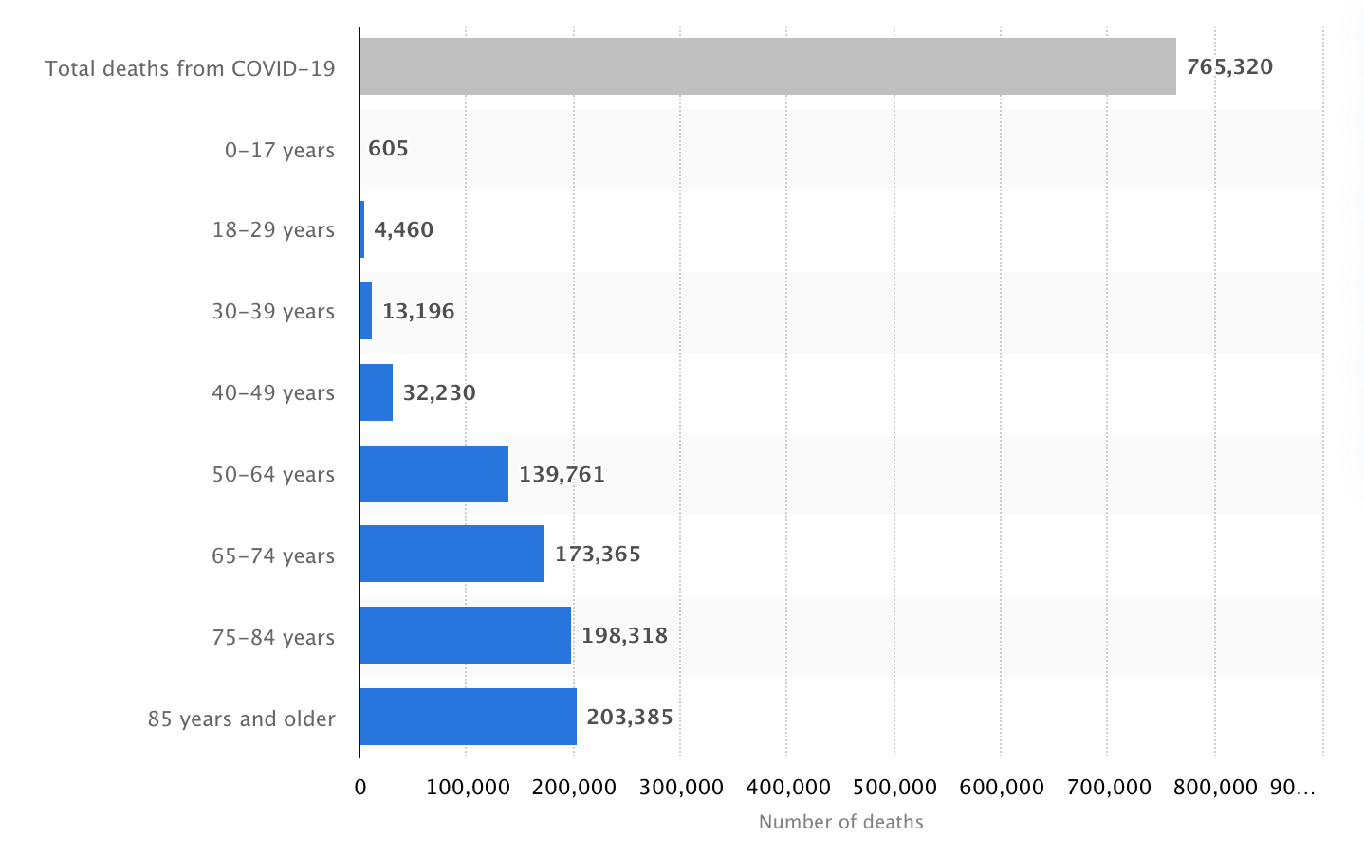Click the 203,385 data label
Viewport: 1364px width, 855px height.
click(x=630, y=717)
